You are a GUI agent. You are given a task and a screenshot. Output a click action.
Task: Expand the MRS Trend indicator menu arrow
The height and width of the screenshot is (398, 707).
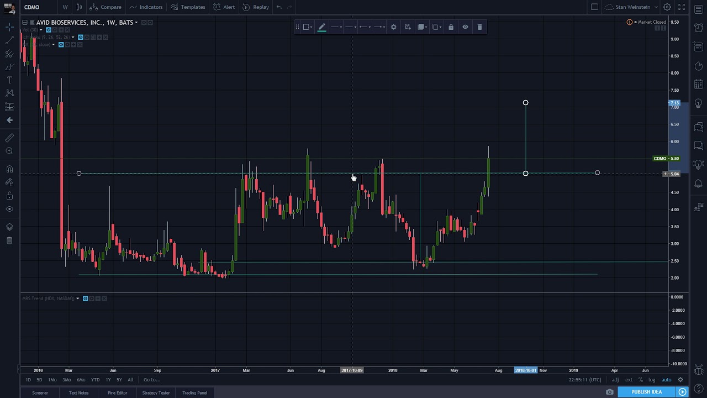tap(78, 298)
